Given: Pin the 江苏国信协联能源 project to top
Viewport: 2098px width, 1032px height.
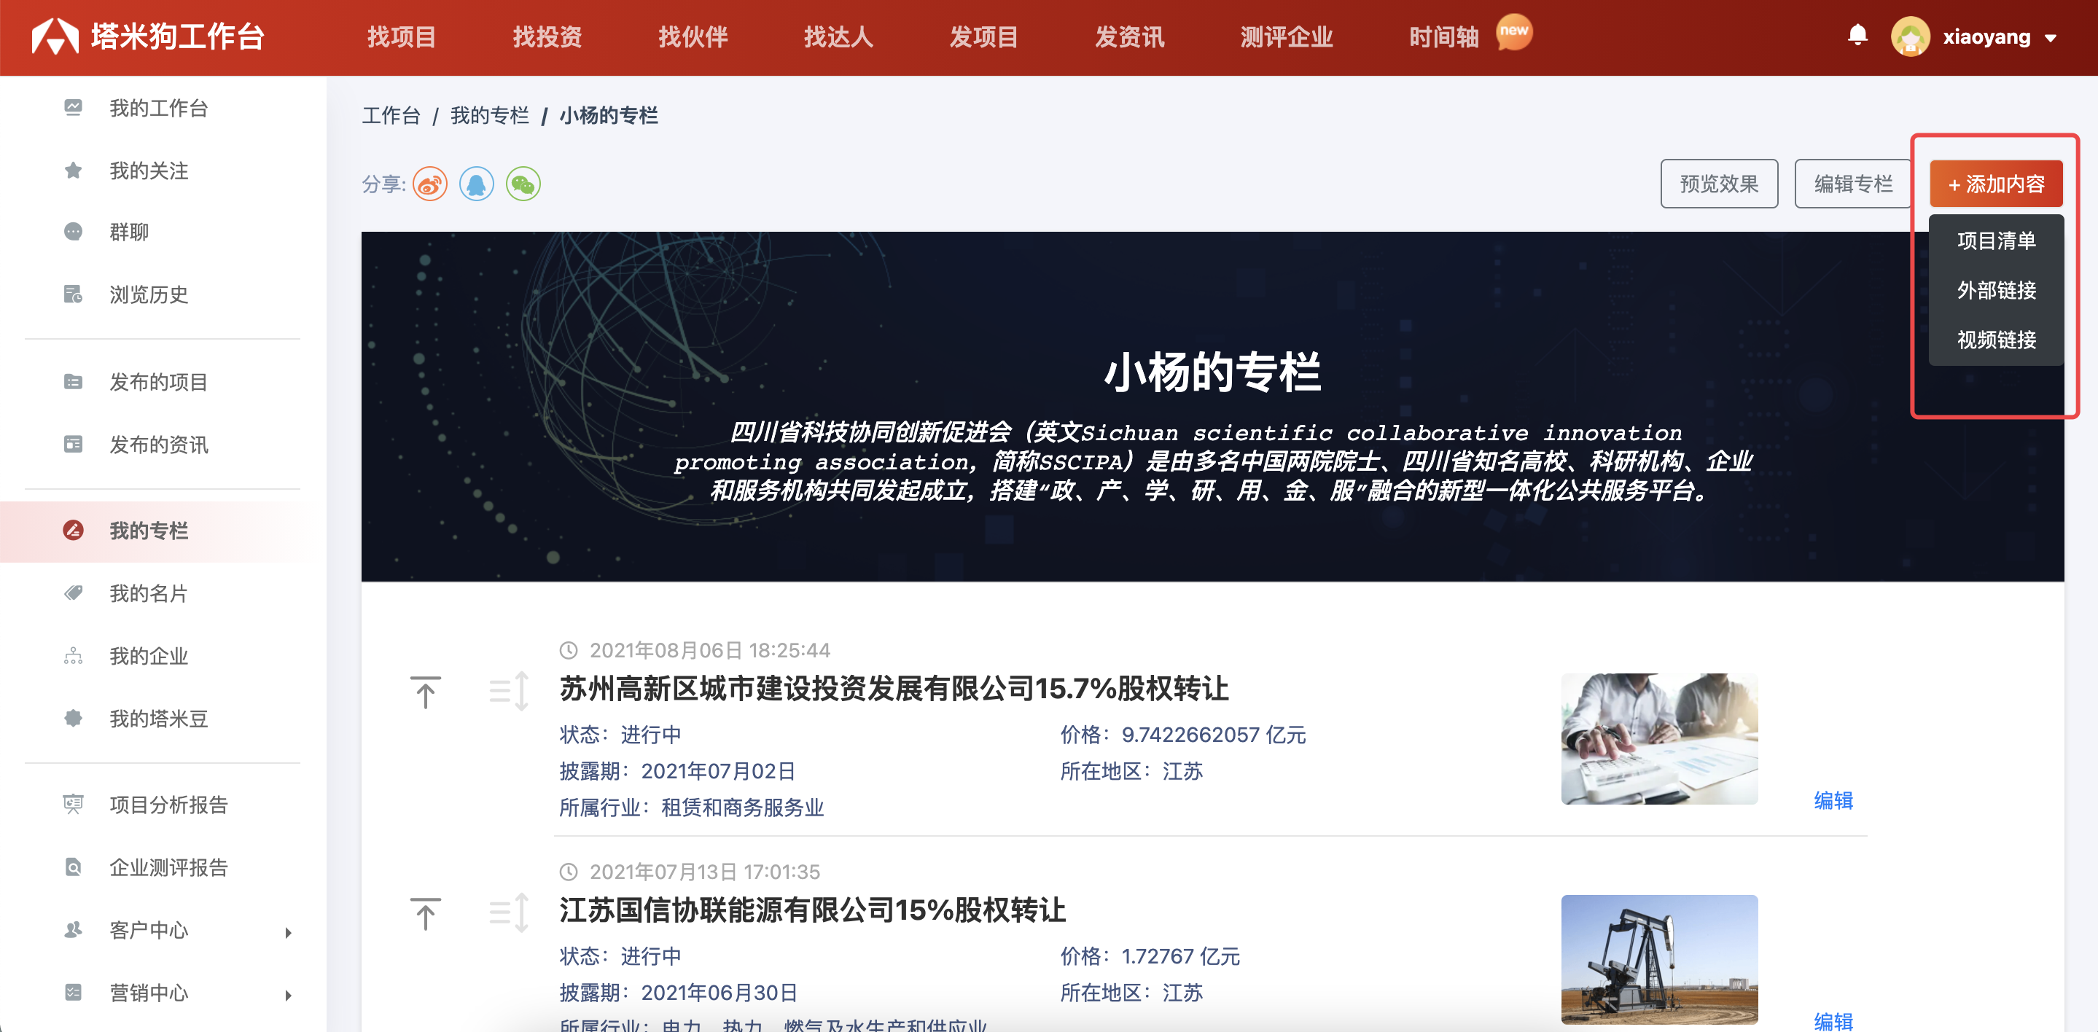Looking at the screenshot, I should click(425, 914).
